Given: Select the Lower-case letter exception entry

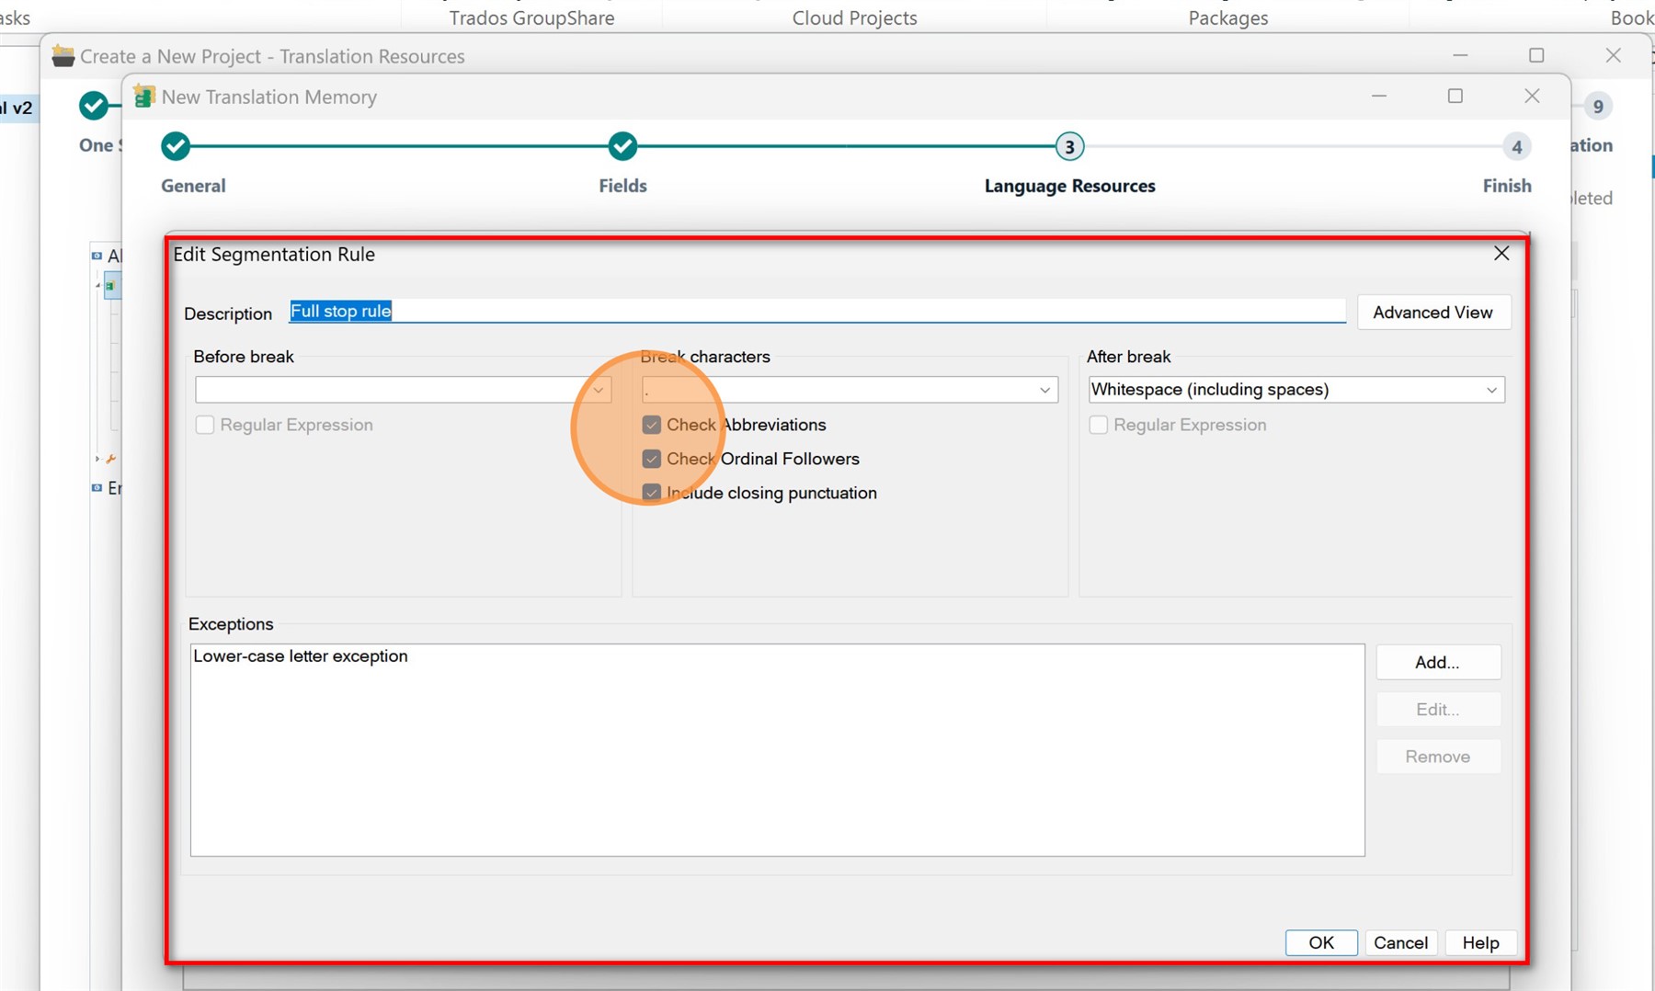Looking at the screenshot, I should click(x=301, y=655).
